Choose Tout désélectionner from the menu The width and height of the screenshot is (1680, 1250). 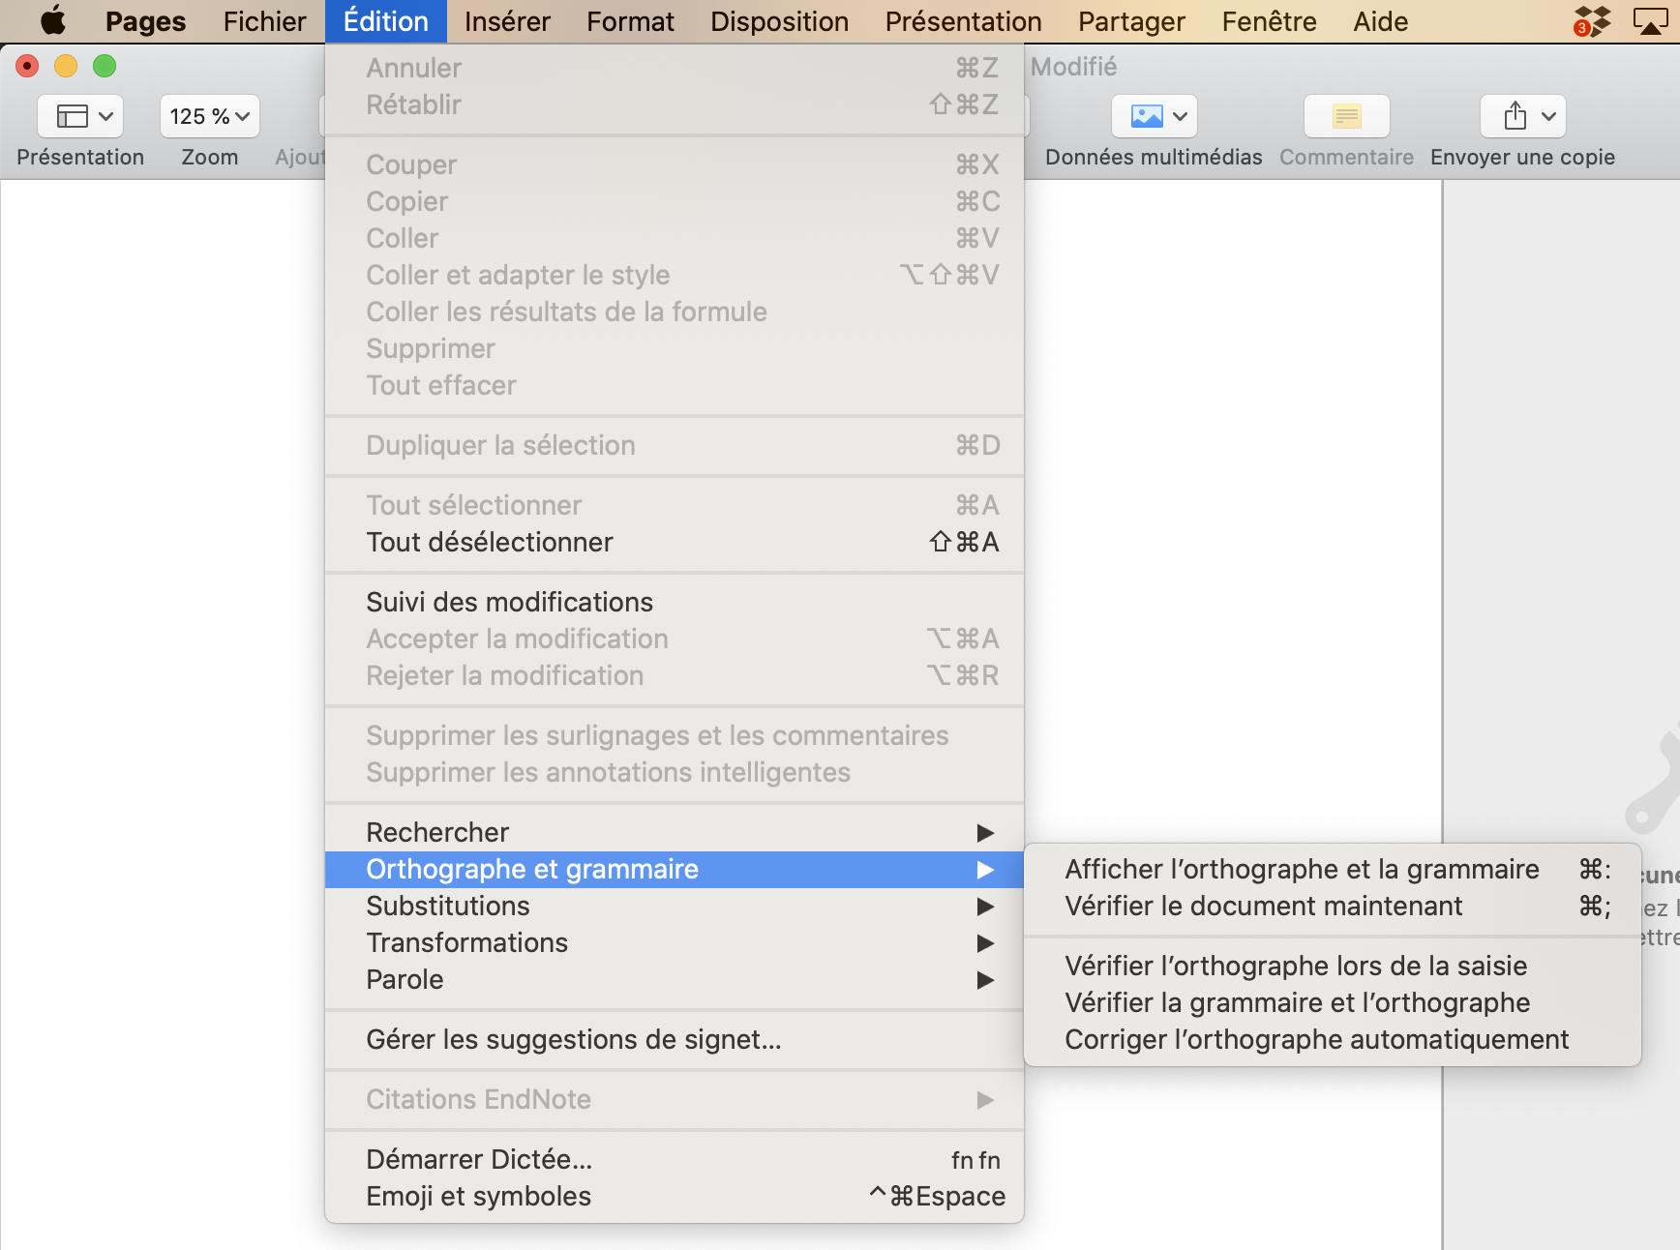click(490, 542)
